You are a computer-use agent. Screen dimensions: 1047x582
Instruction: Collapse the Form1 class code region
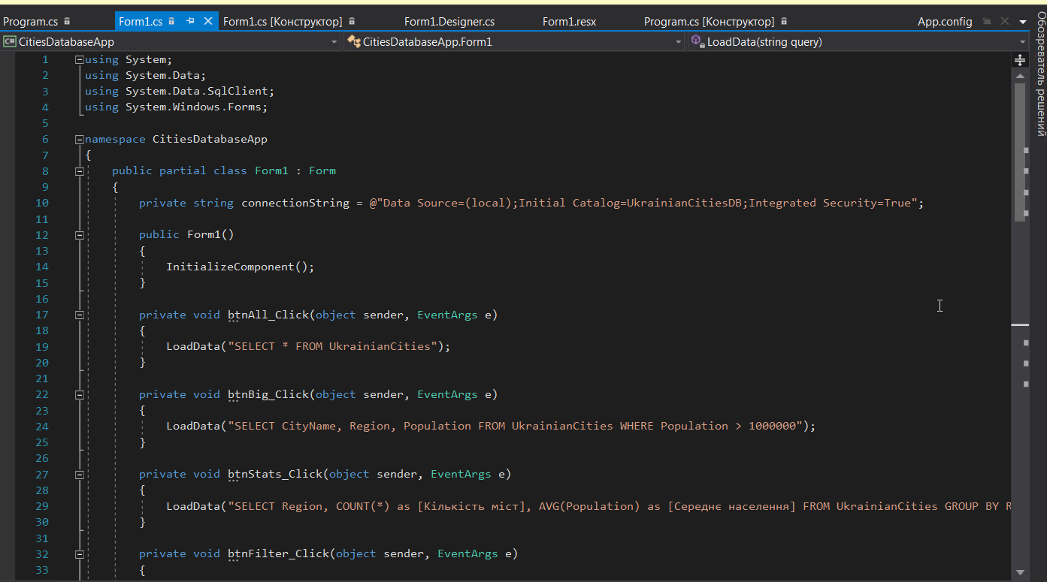pos(80,171)
